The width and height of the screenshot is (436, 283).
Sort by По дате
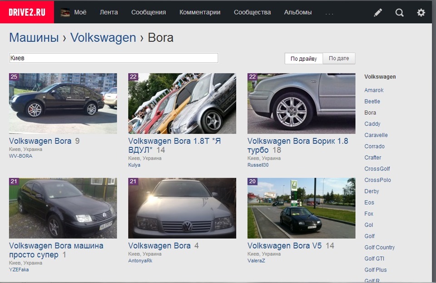click(x=339, y=59)
